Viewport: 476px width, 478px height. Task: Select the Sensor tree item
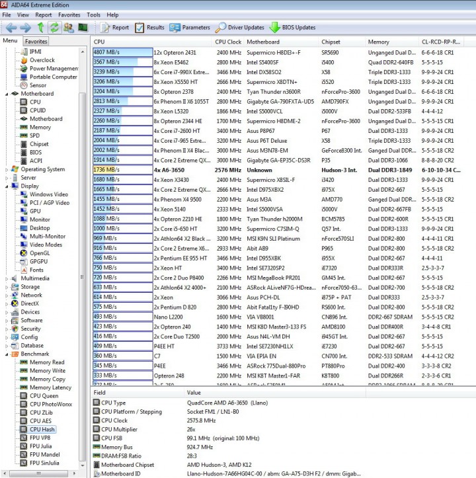[38, 85]
